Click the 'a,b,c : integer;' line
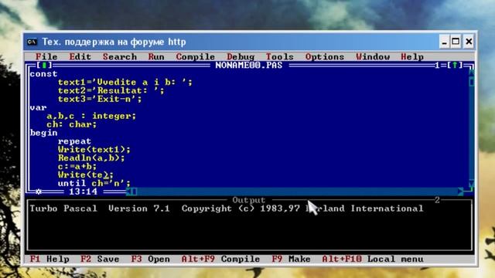The height and width of the screenshot is (278, 495). pyautogui.click(x=91, y=116)
